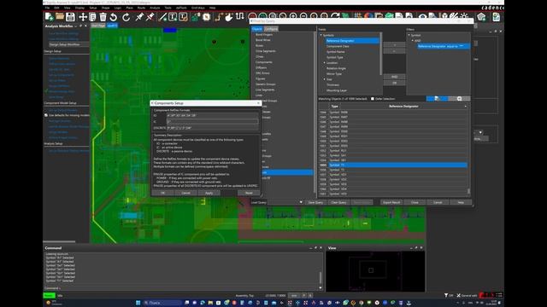Click the highlighted square shape toolbar icon
Screen dimensions: 547x307
(207, 17)
